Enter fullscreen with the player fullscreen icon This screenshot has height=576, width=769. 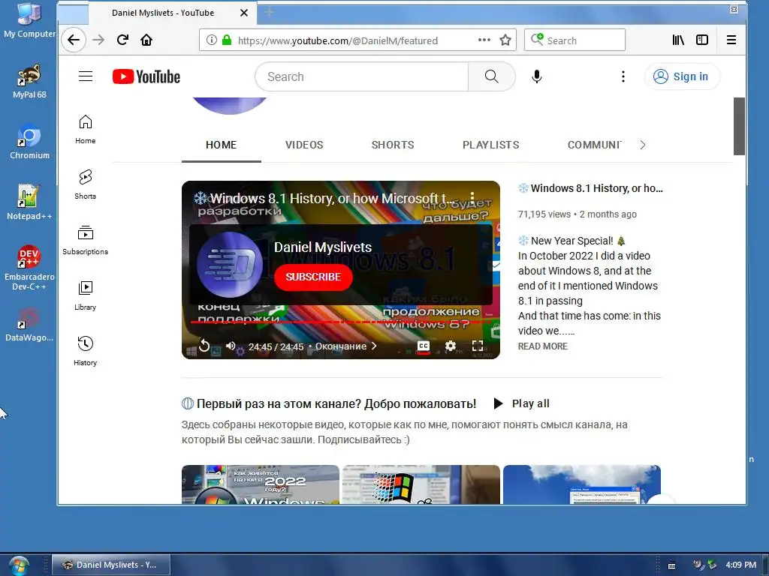[x=477, y=346]
